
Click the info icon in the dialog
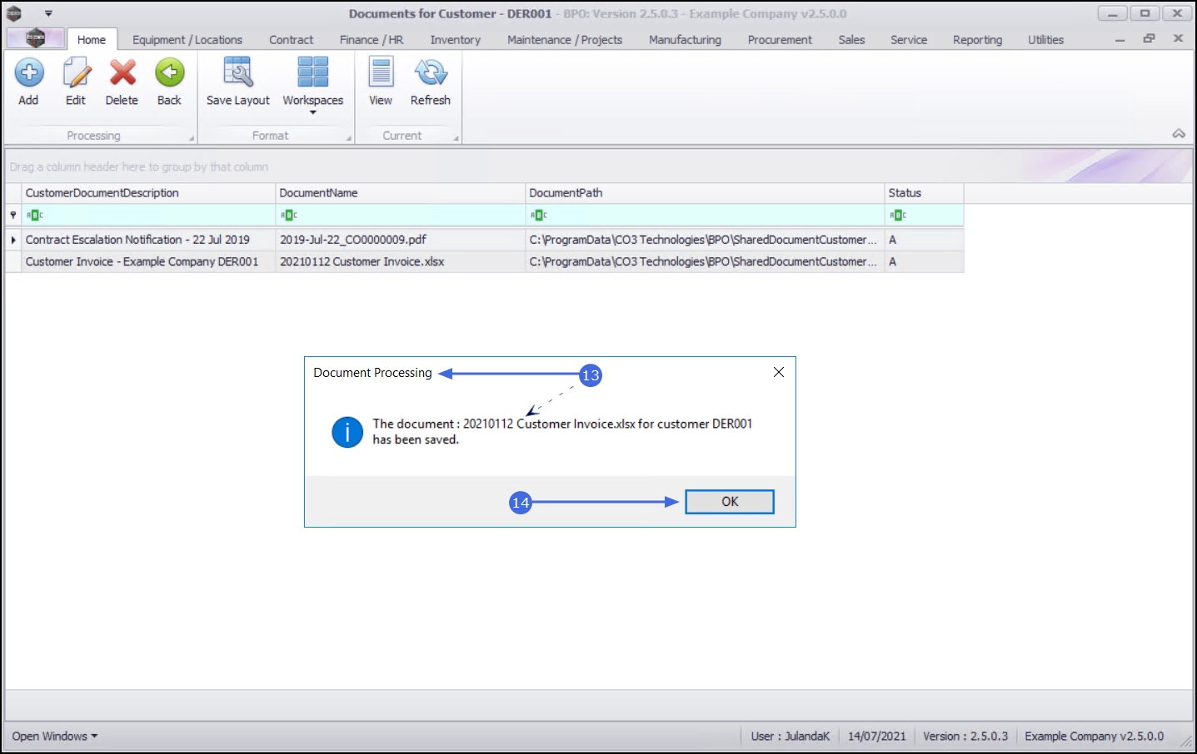[347, 432]
